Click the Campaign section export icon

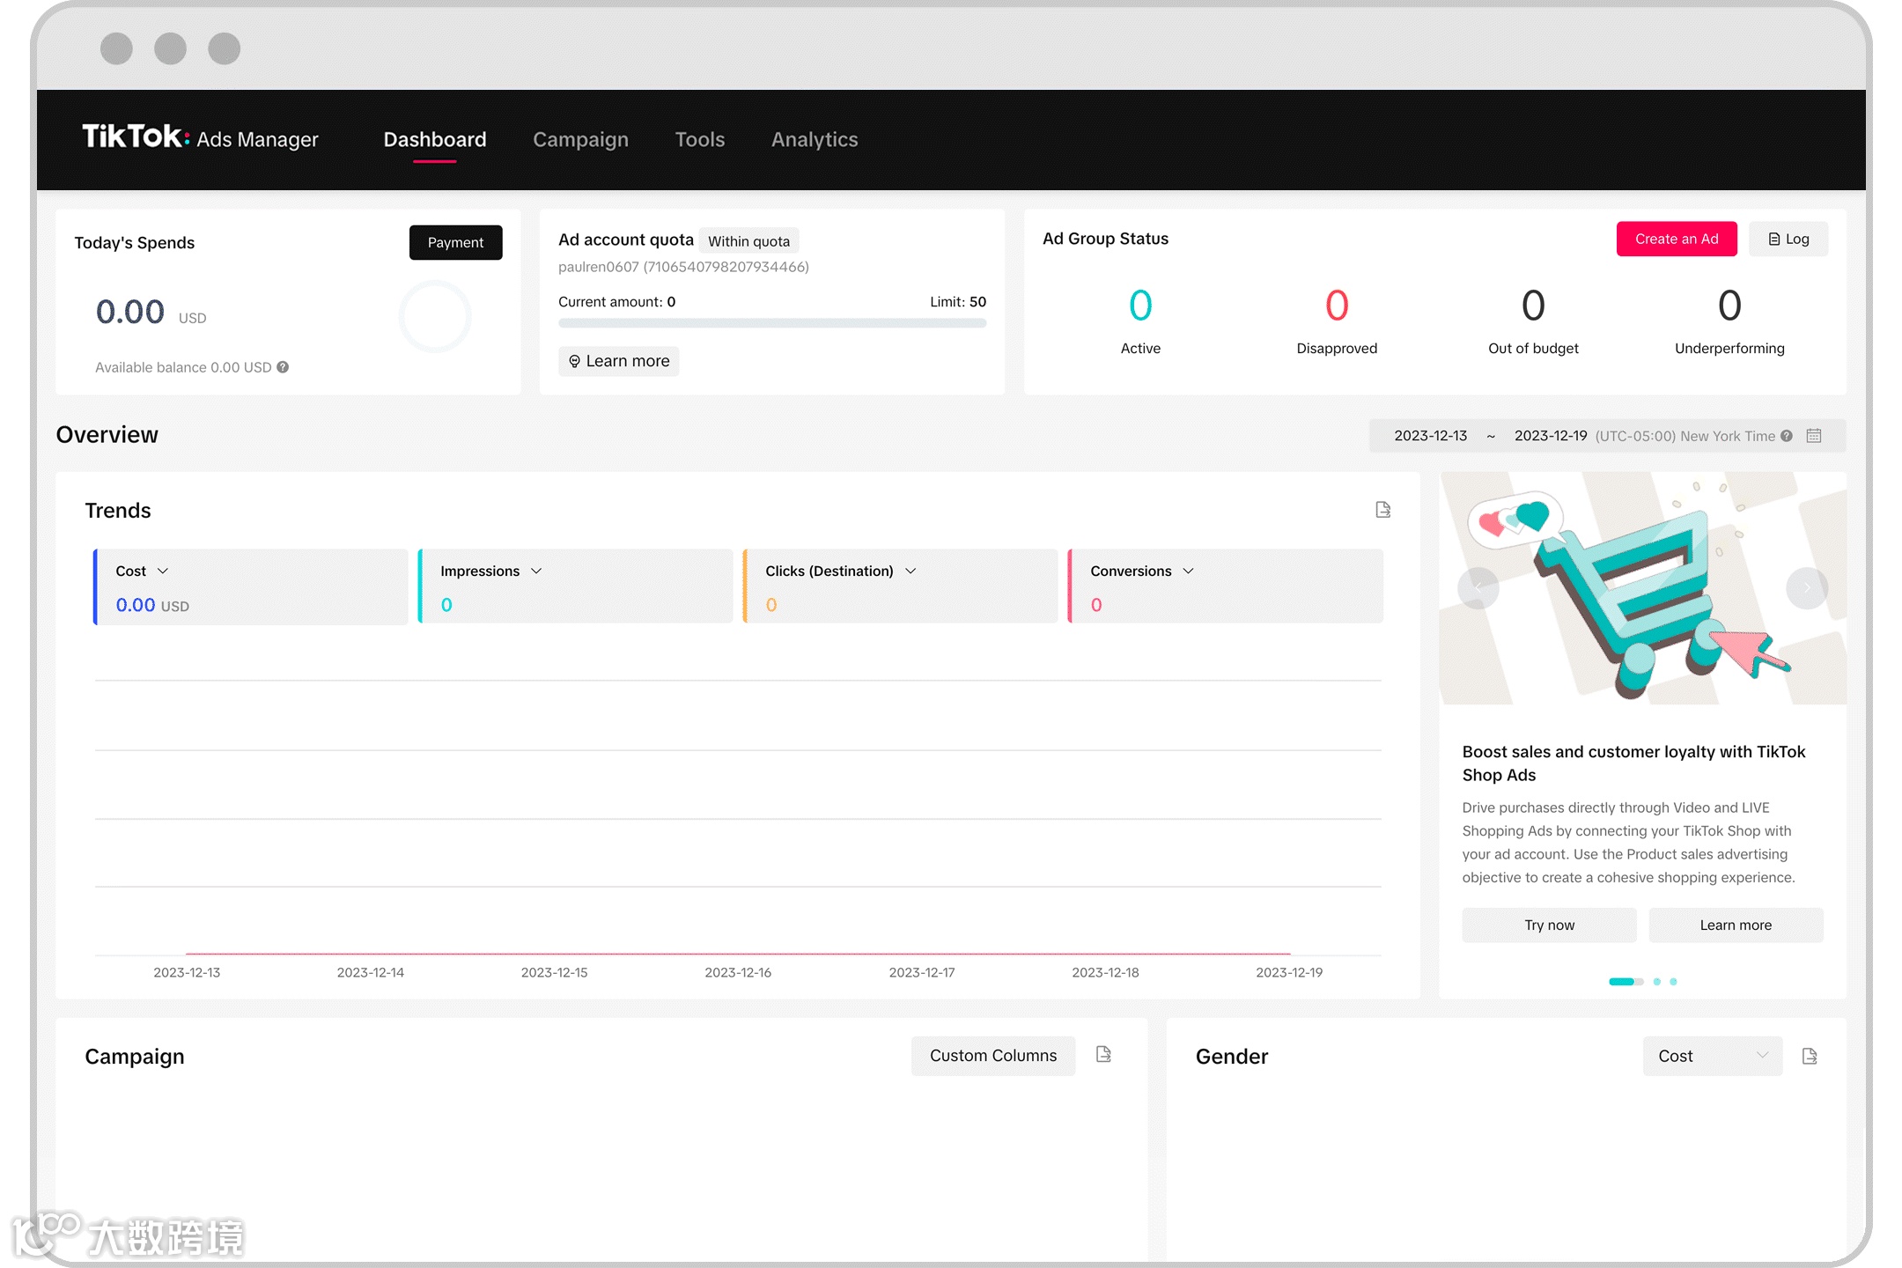pyautogui.click(x=1103, y=1054)
